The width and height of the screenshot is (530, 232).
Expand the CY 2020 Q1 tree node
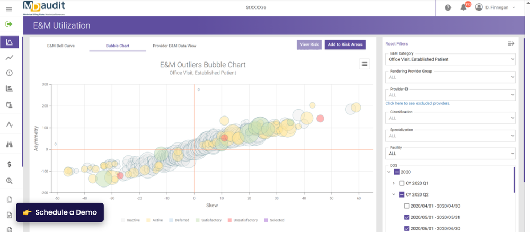393,183
